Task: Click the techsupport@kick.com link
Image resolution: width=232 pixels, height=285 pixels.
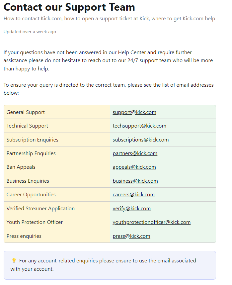Action: pos(139,126)
